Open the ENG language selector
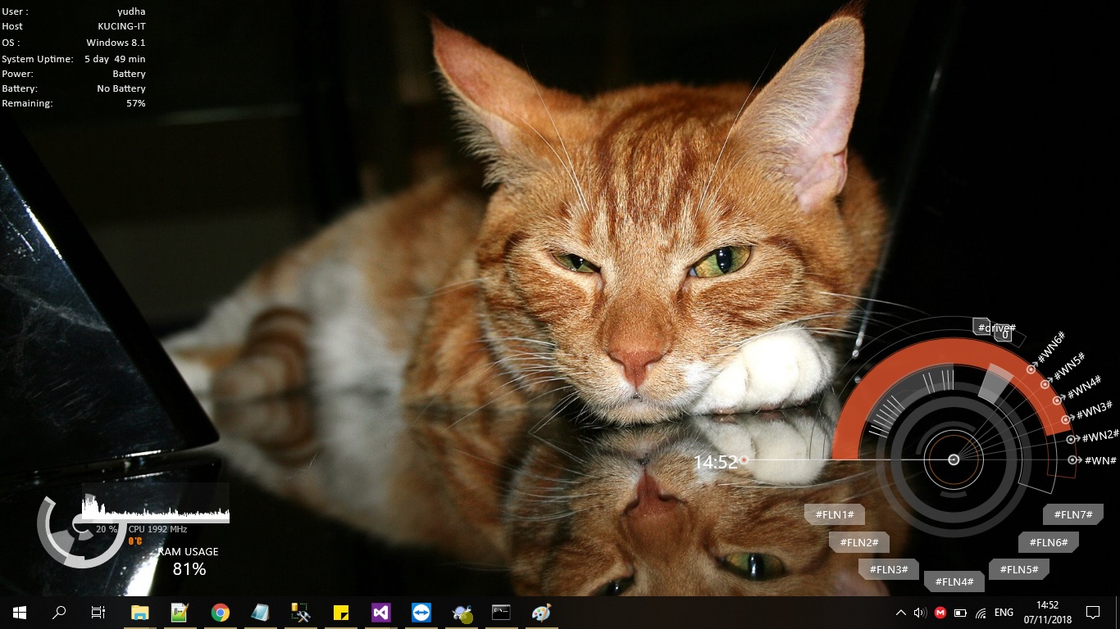This screenshot has width=1120, height=629. click(1003, 613)
